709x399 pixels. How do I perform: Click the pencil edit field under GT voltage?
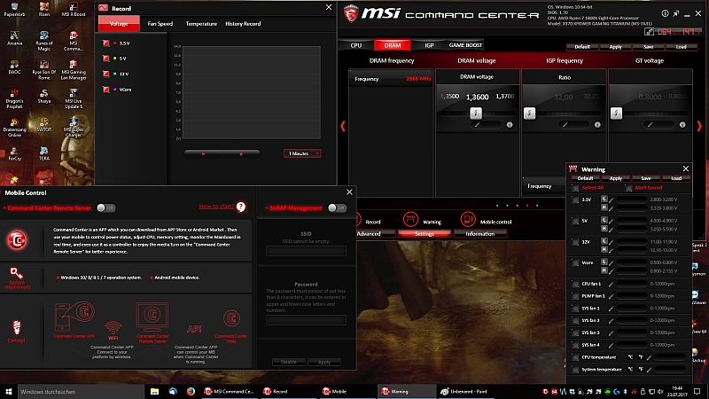[658, 124]
